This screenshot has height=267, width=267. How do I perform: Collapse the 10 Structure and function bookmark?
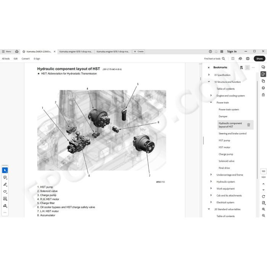point(209,82)
